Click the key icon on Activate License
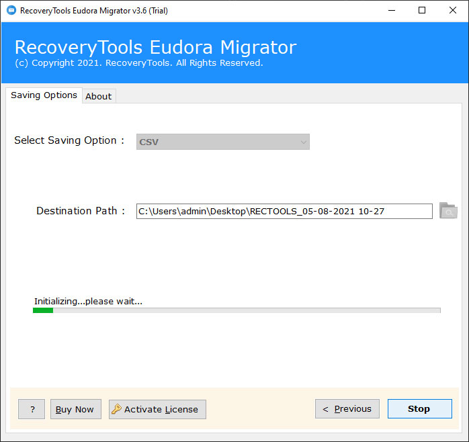 [116, 409]
